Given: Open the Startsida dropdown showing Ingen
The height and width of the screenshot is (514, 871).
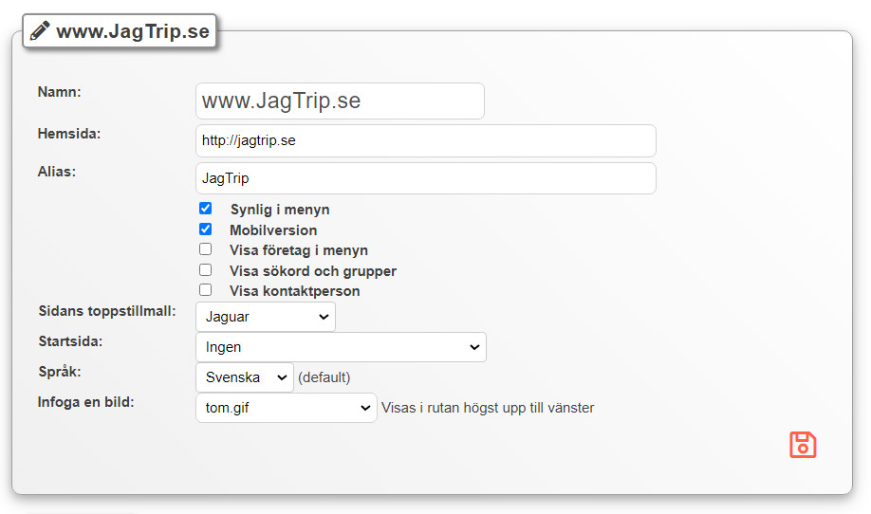Looking at the screenshot, I should click(x=341, y=347).
